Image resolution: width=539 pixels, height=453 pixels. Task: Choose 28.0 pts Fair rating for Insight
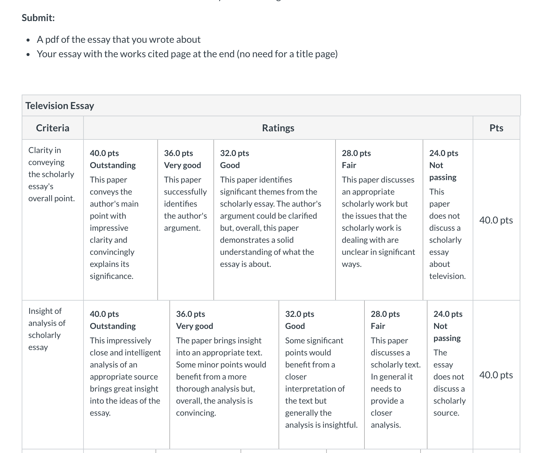pyautogui.click(x=396, y=374)
